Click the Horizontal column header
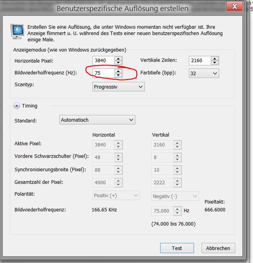The image size is (253, 263). click(x=103, y=135)
